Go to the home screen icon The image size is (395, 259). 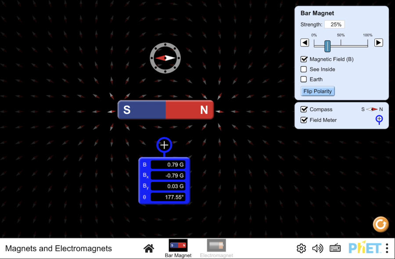click(149, 248)
